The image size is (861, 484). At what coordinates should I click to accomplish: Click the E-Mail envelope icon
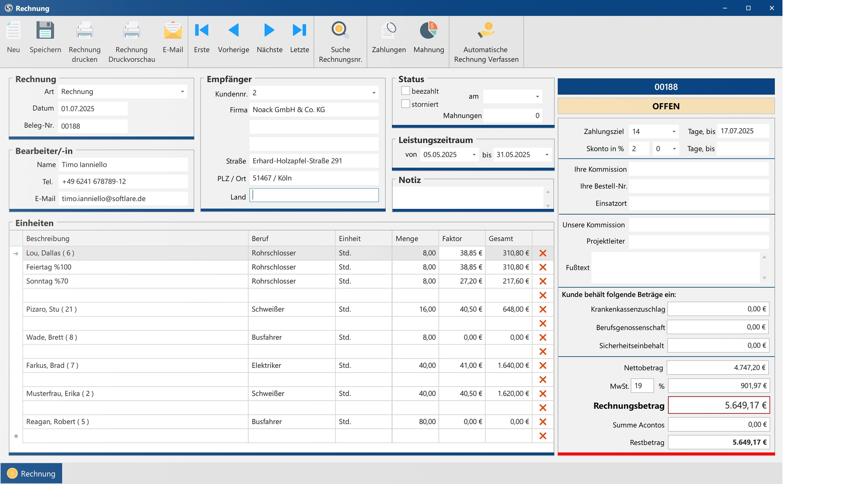tap(172, 31)
